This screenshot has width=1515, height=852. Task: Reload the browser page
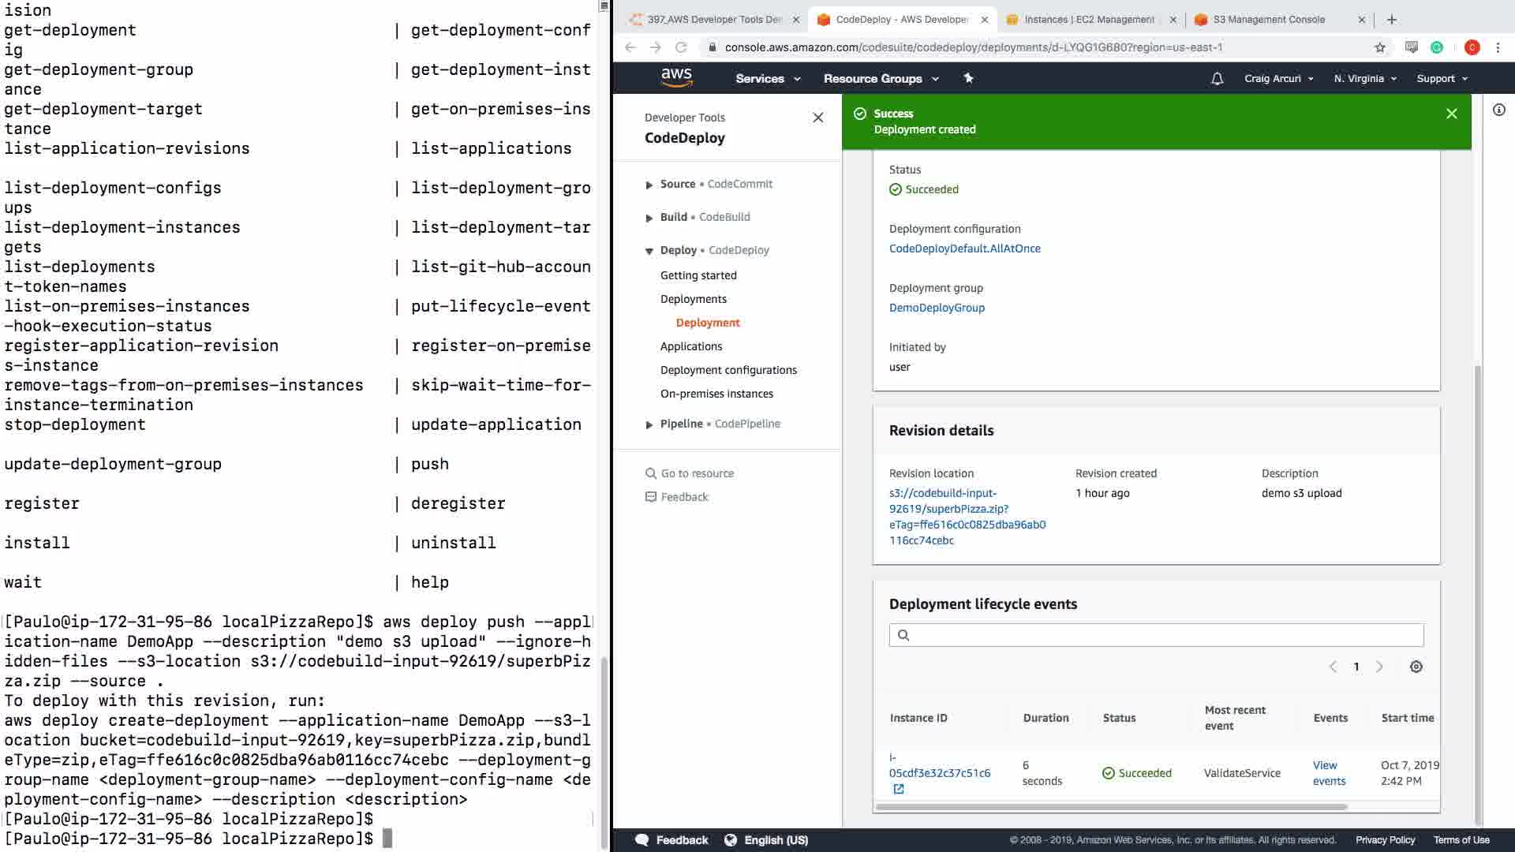[680, 47]
